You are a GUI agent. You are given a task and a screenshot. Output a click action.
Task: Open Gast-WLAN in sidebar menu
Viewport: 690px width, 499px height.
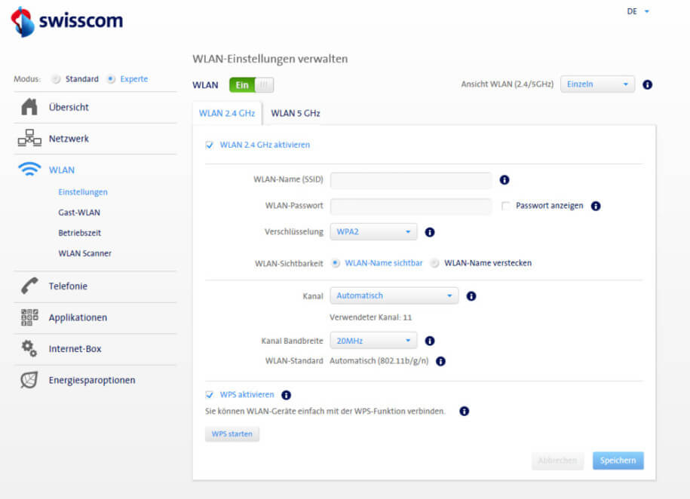[x=79, y=213]
